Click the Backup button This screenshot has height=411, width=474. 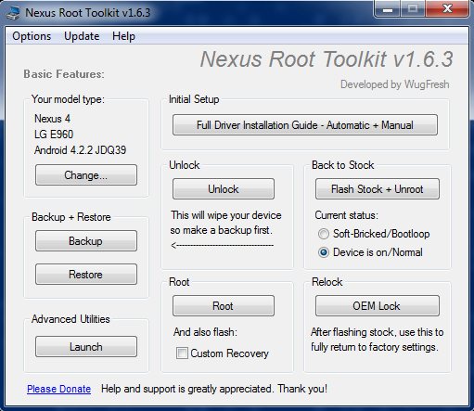click(x=86, y=241)
